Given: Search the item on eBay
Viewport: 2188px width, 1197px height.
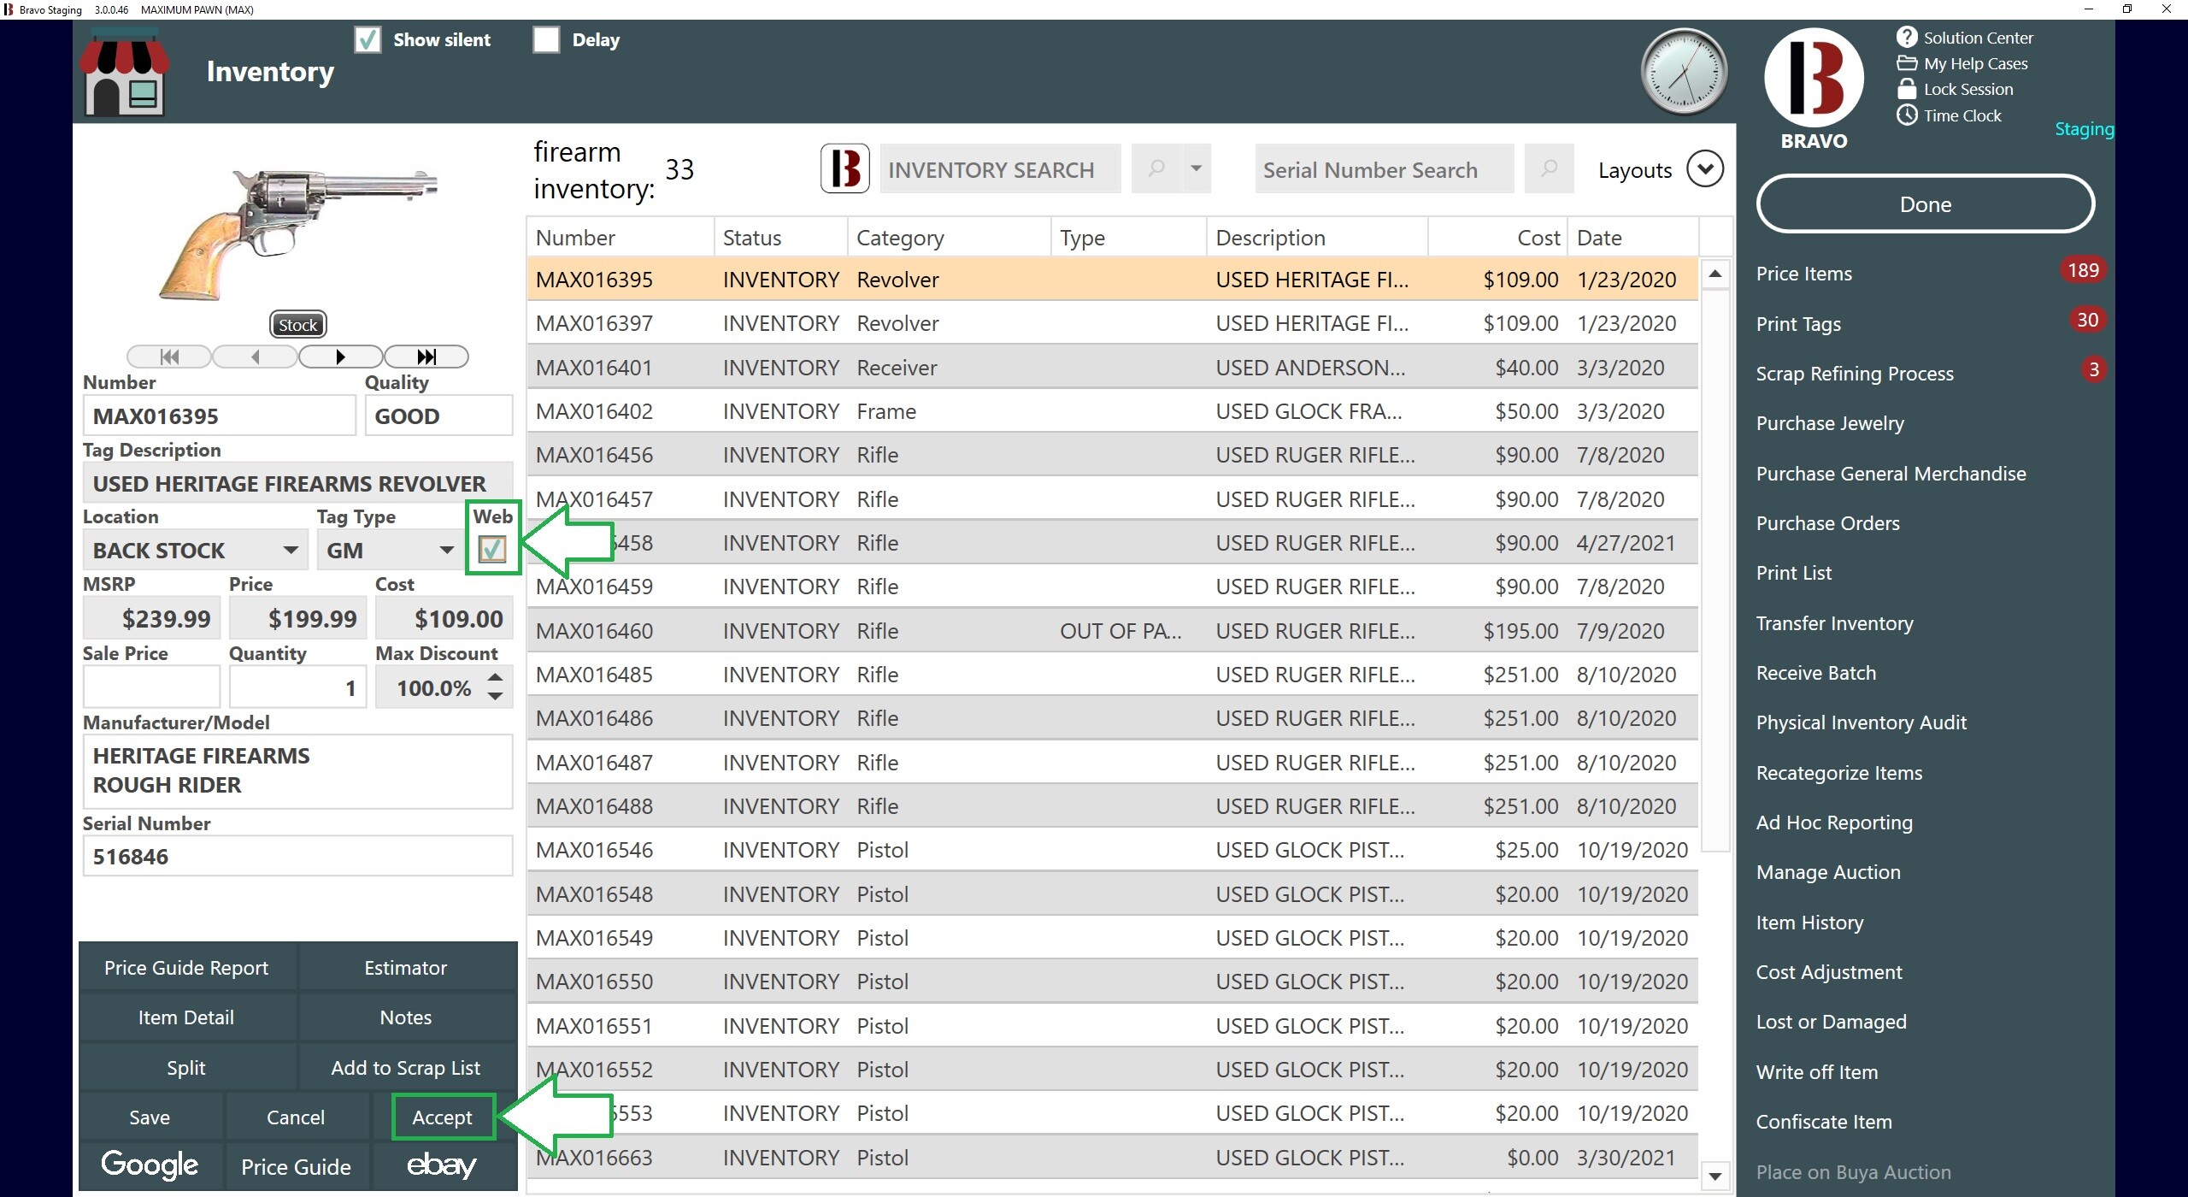Looking at the screenshot, I should pos(442,1165).
